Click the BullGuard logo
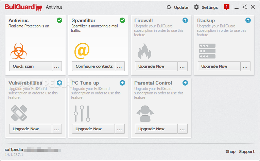 tap(23, 7)
